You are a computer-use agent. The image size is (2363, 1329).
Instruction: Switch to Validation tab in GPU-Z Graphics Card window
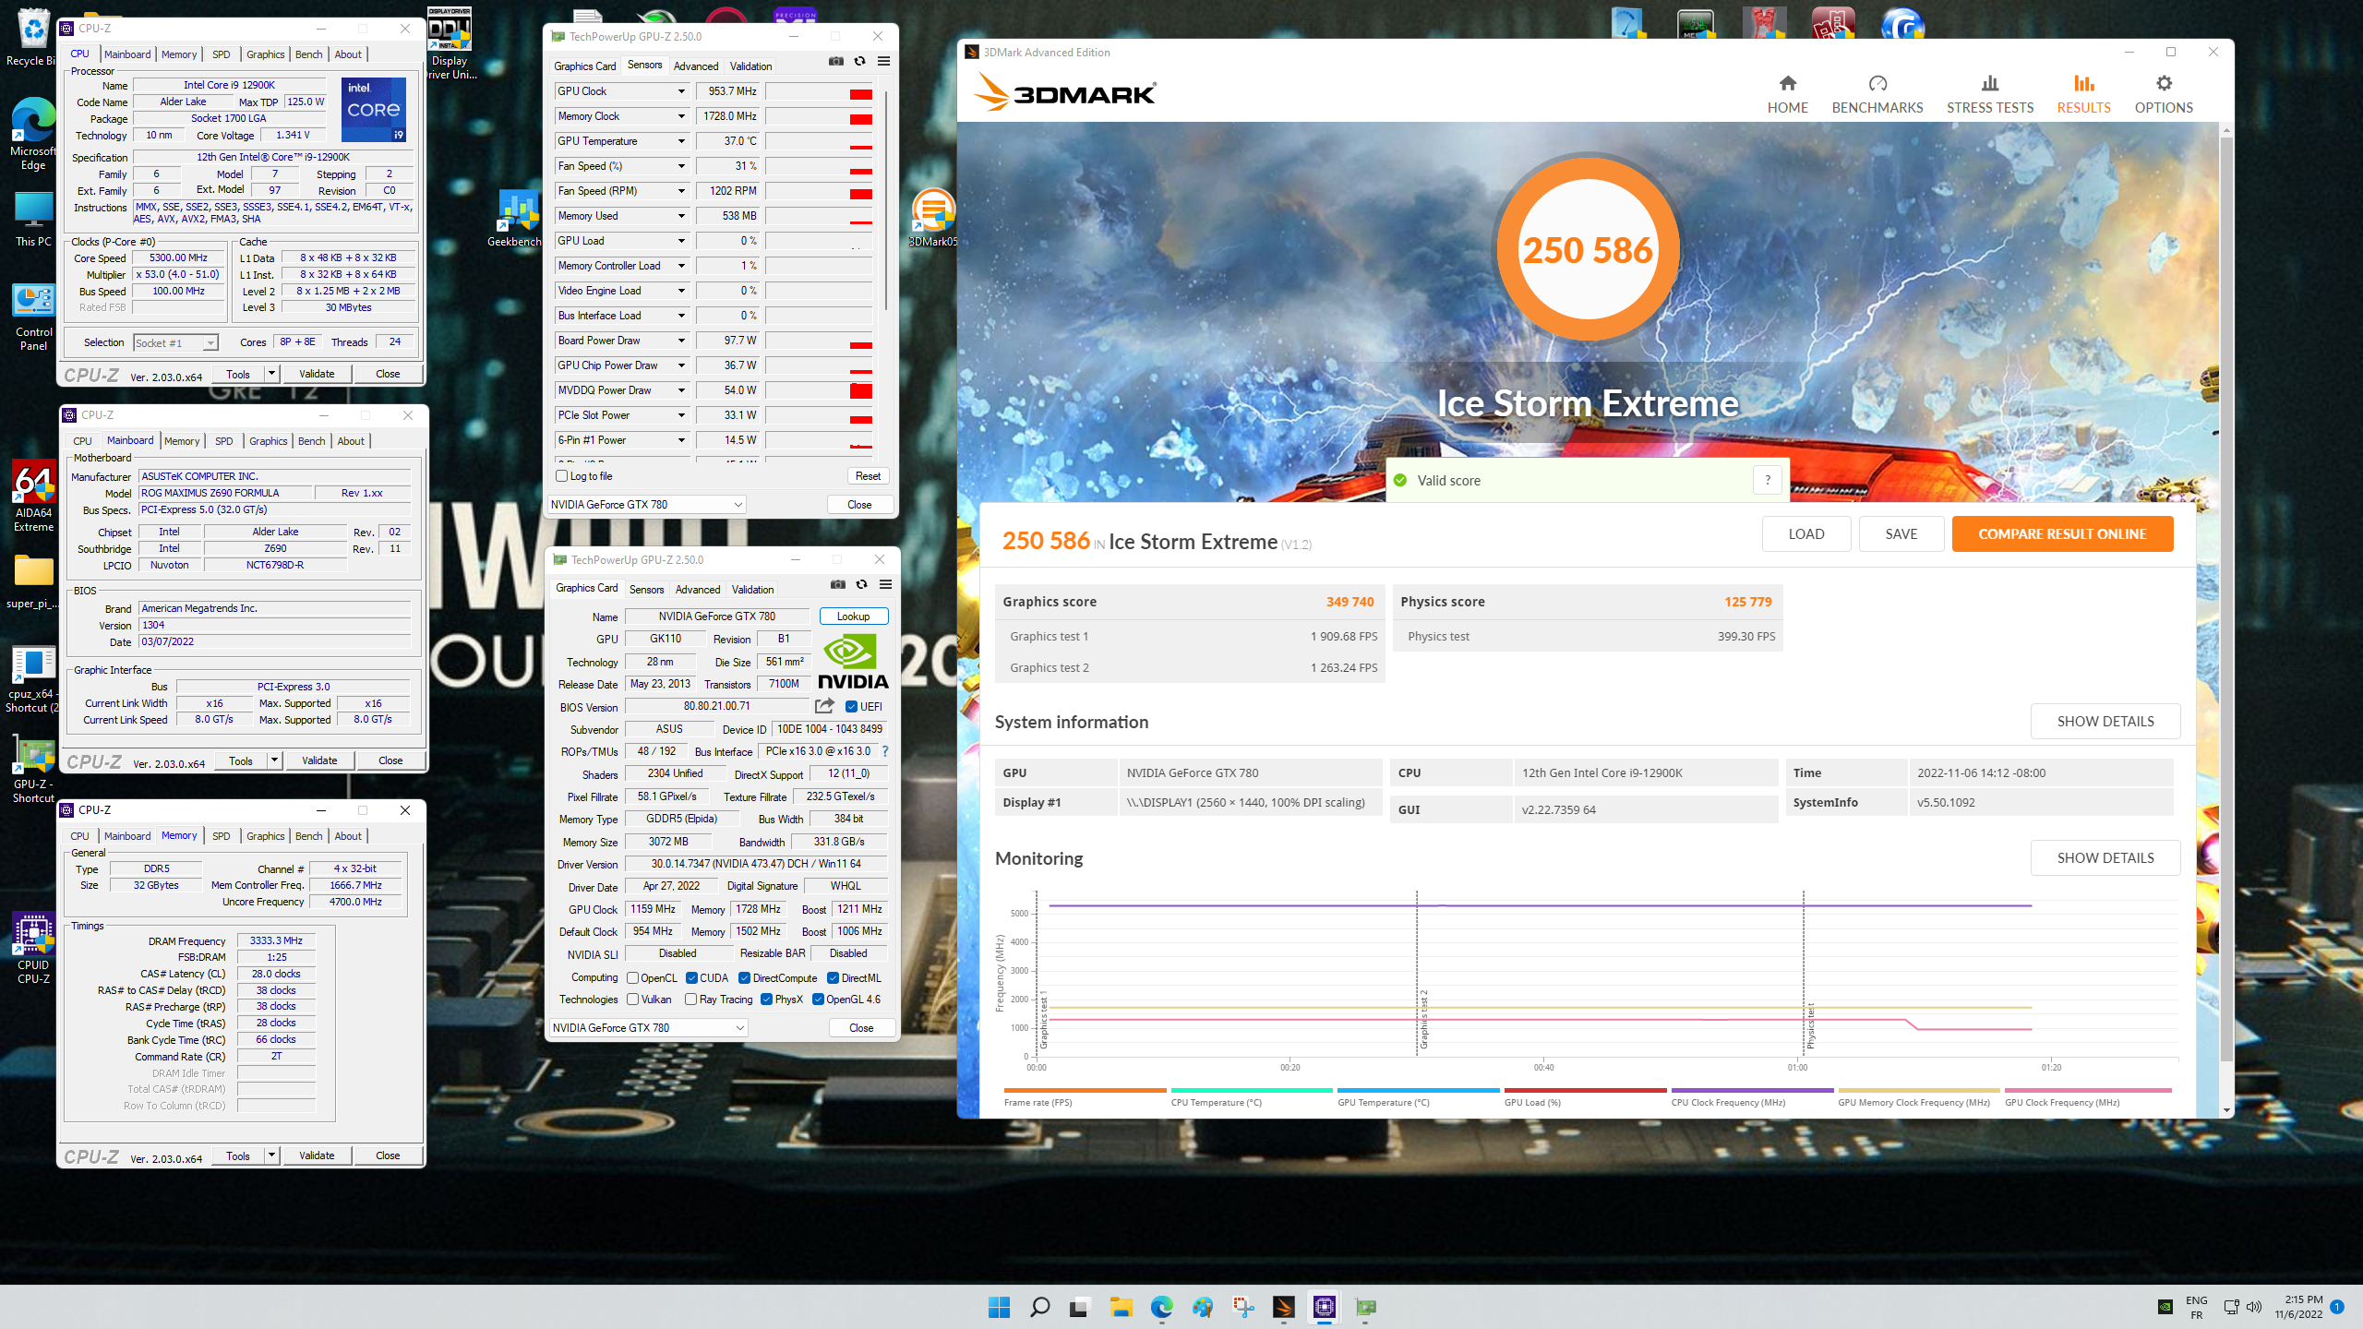[752, 590]
